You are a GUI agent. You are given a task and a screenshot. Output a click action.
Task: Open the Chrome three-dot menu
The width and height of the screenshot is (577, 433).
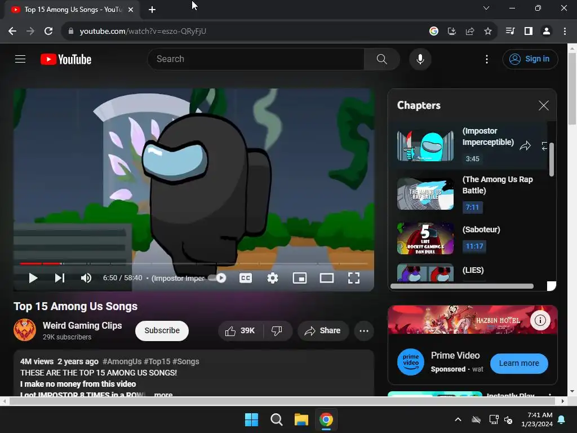[565, 32]
